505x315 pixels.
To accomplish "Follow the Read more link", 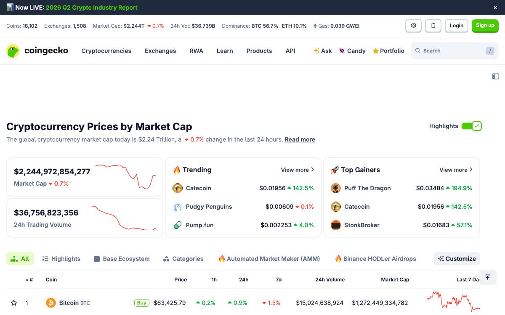I will 300,139.
